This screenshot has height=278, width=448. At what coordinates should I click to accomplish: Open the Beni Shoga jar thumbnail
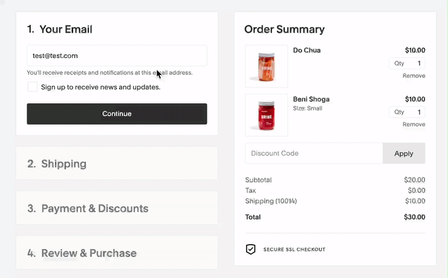click(x=266, y=115)
